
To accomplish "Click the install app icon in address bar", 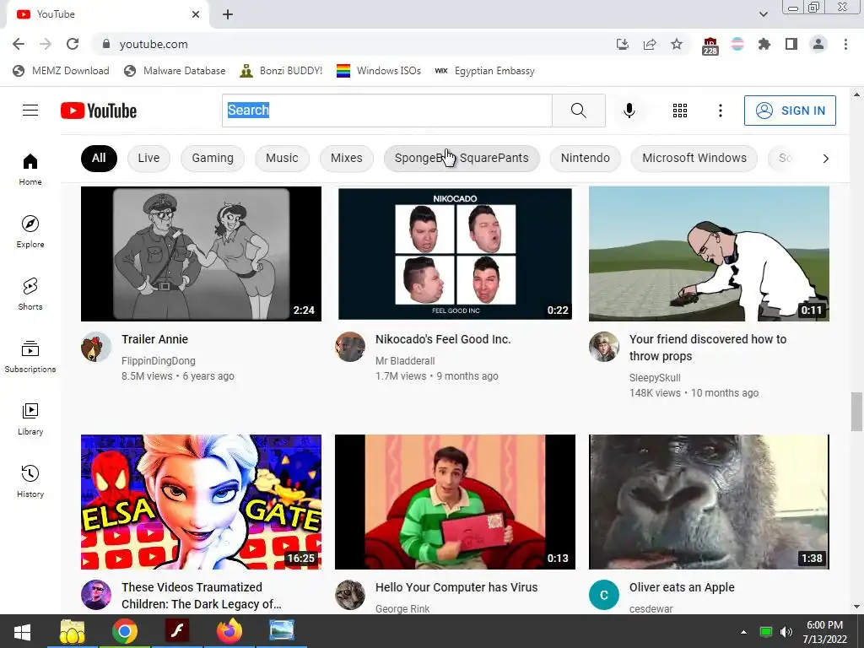I will pyautogui.click(x=623, y=44).
